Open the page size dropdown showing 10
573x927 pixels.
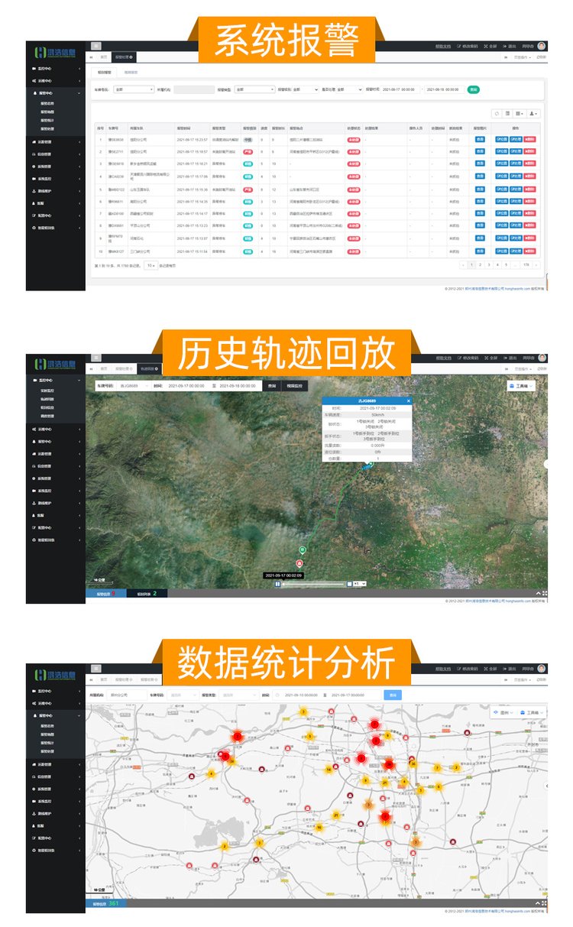pyautogui.click(x=151, y=265)
